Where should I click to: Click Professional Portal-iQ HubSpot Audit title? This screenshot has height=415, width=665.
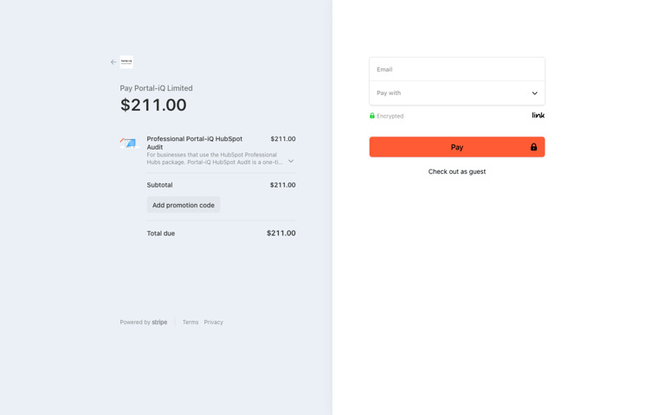[x=195, y=143]
